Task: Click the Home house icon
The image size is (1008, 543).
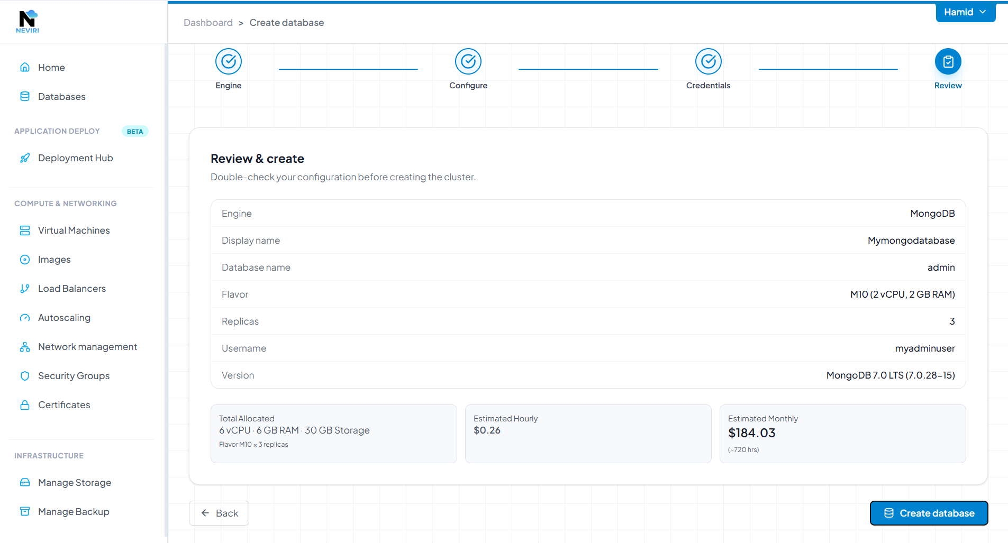Action: (25, 67)
